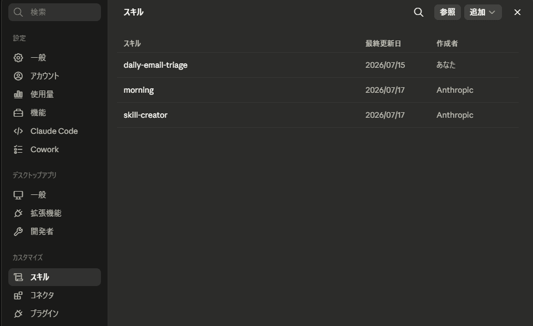Open desktop app 一般 via monitor icon
The image size is (533, 326).
(x=18, y=195)
